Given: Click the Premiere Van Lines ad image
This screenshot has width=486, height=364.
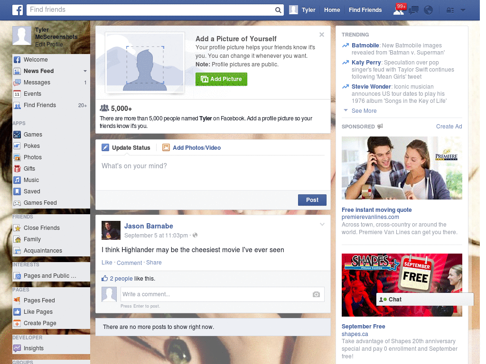Looking at the screenshot, I should (x=402, y=168).
